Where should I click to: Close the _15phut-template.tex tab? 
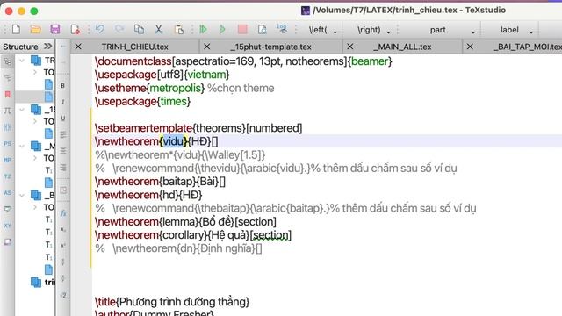click(x=207, y=47)
